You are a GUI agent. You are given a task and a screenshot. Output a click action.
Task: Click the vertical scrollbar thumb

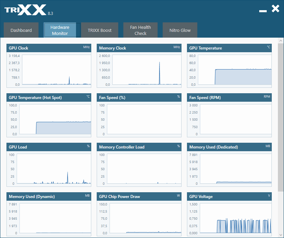pos(281,117)
